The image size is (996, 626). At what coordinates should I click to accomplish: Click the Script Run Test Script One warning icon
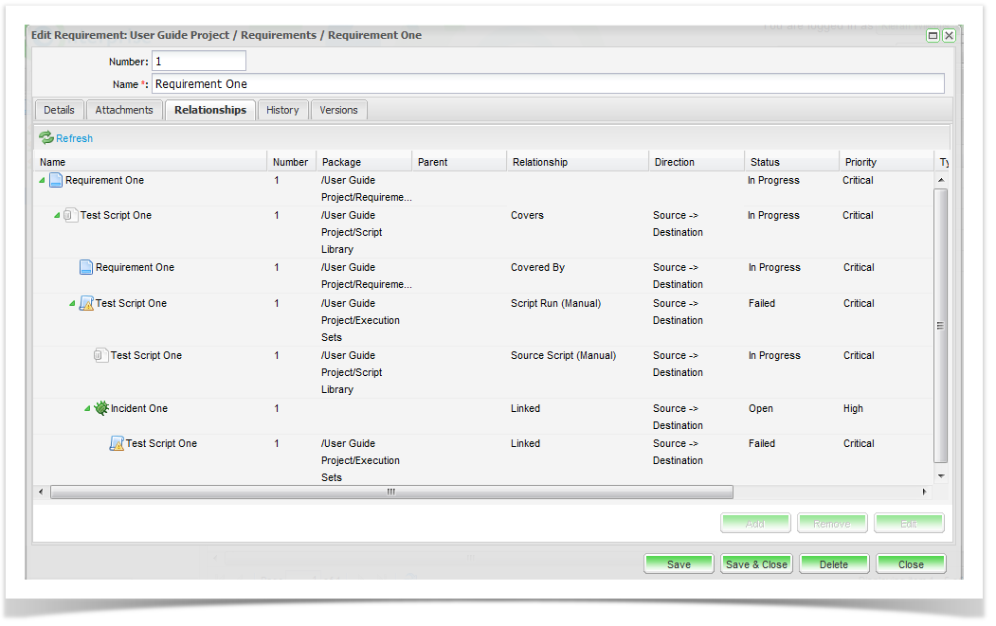click(x=86, y=303)
